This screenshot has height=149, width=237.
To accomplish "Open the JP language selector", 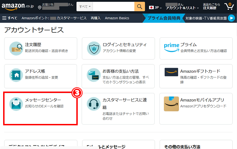I will pos(155,8).
